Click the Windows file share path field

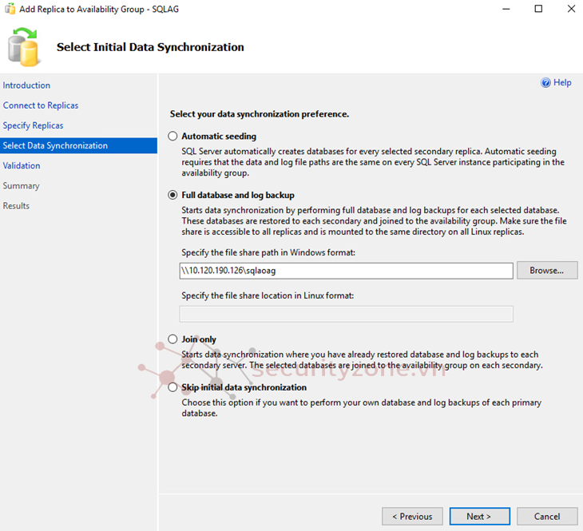(346, 271)
